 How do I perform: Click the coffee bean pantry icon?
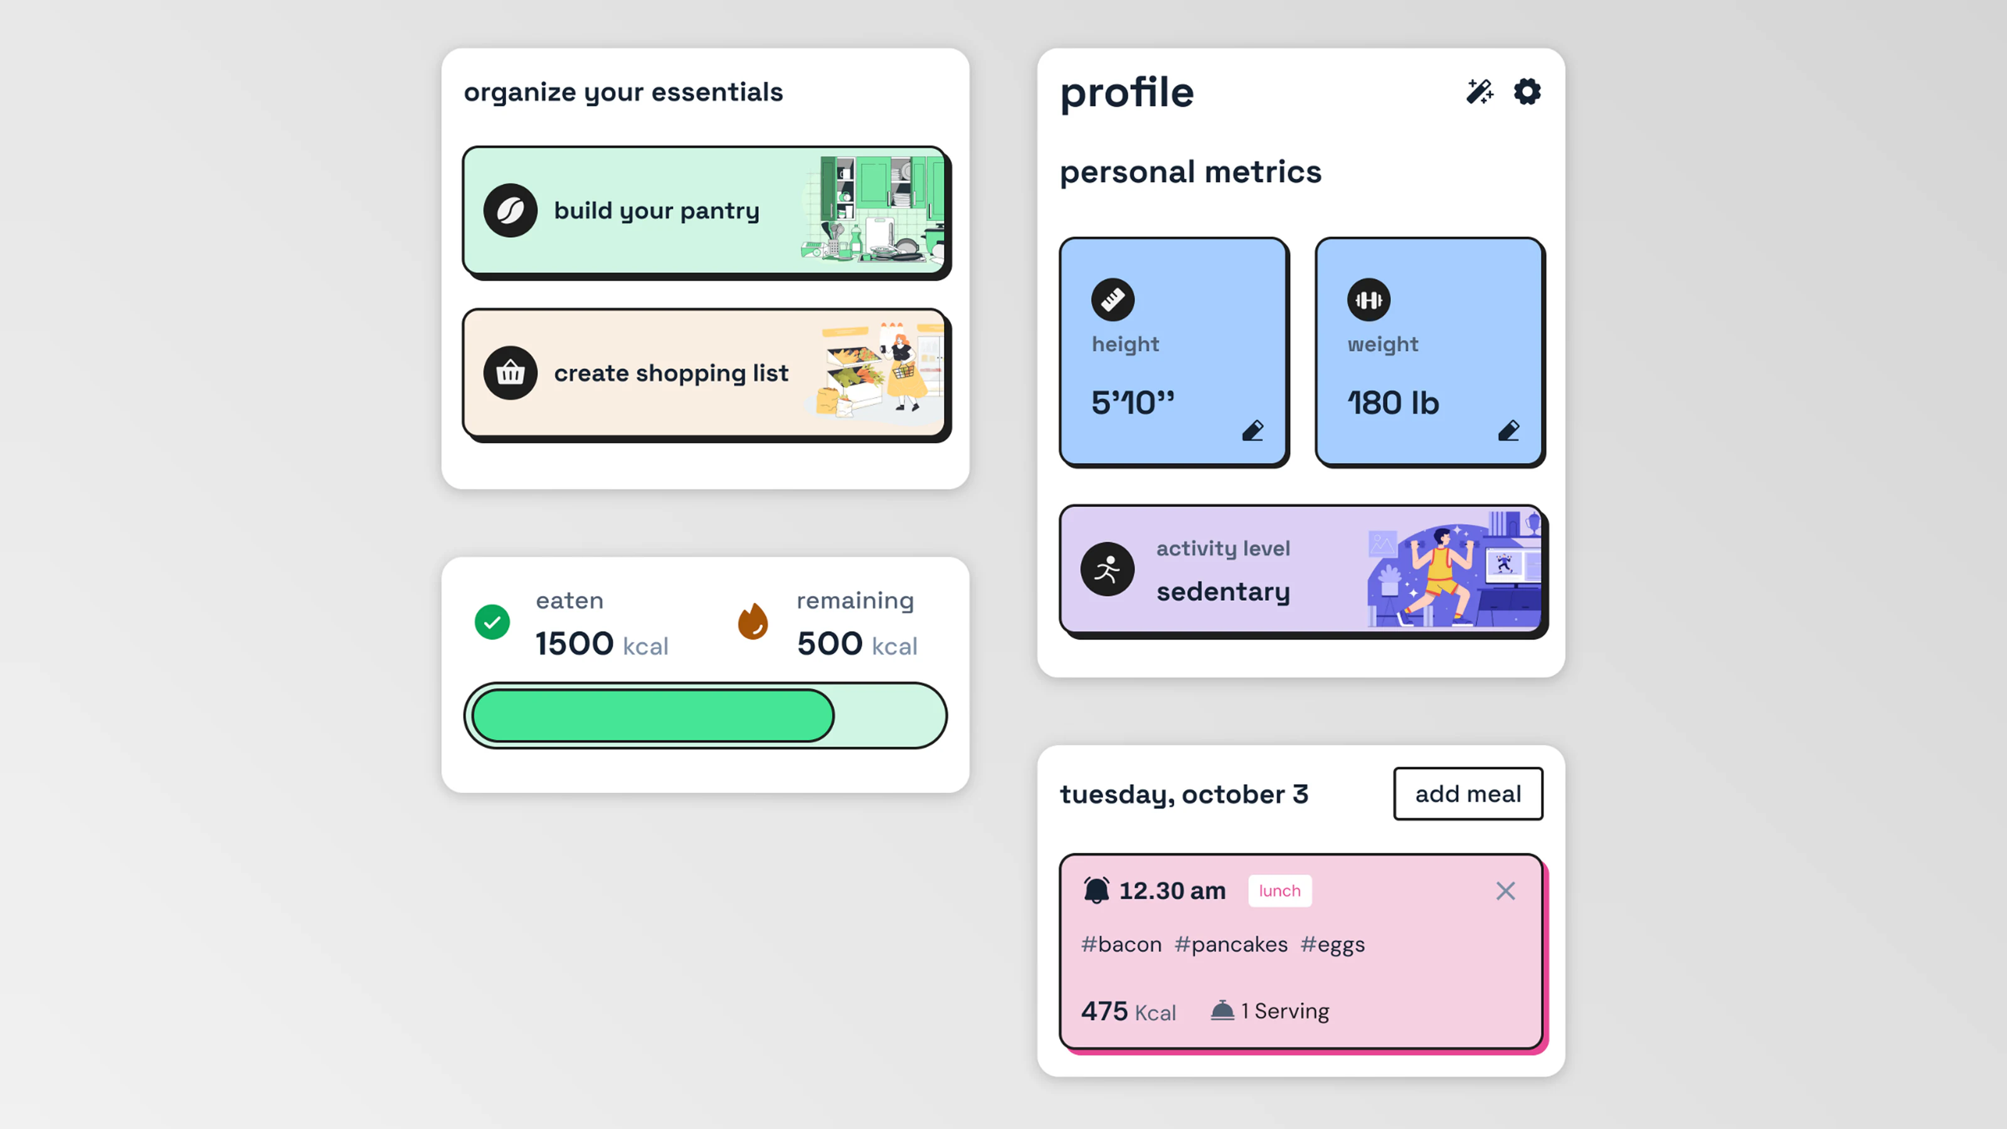point(511,210)
